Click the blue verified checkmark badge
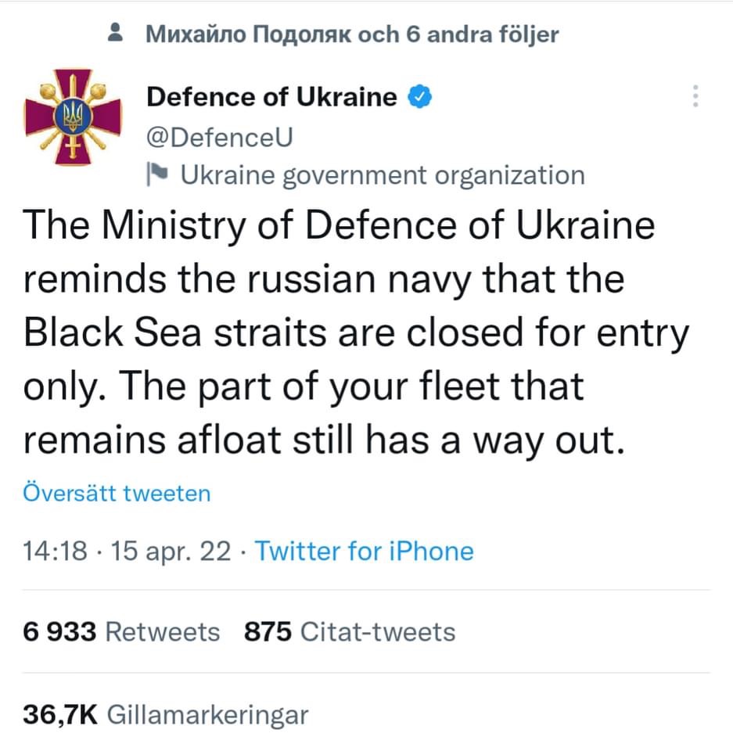 pyautogui.click(x=419, y=96)
